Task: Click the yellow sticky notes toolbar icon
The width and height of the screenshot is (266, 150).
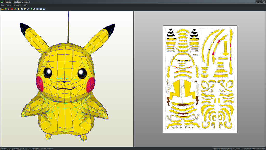Action: point(25,9)
